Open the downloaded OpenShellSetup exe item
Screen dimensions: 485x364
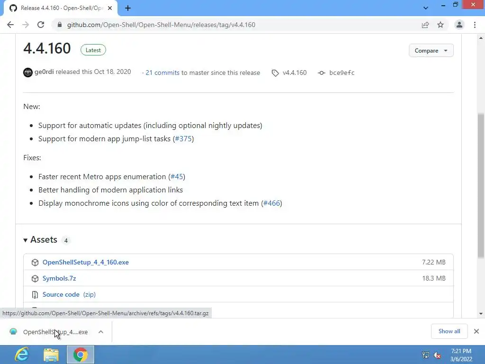pyautogui.click(x=55, y=332)
